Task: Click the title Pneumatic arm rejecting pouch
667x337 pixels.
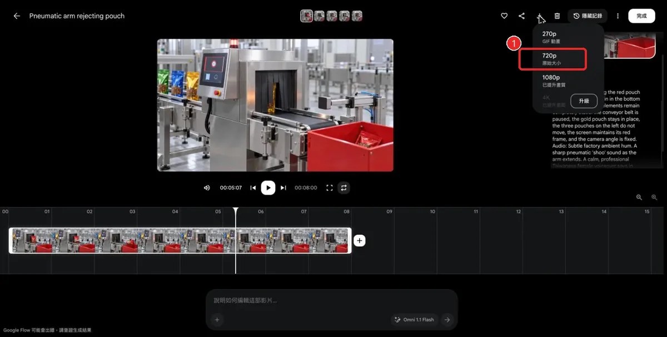Action: click(x=77, y=16)
